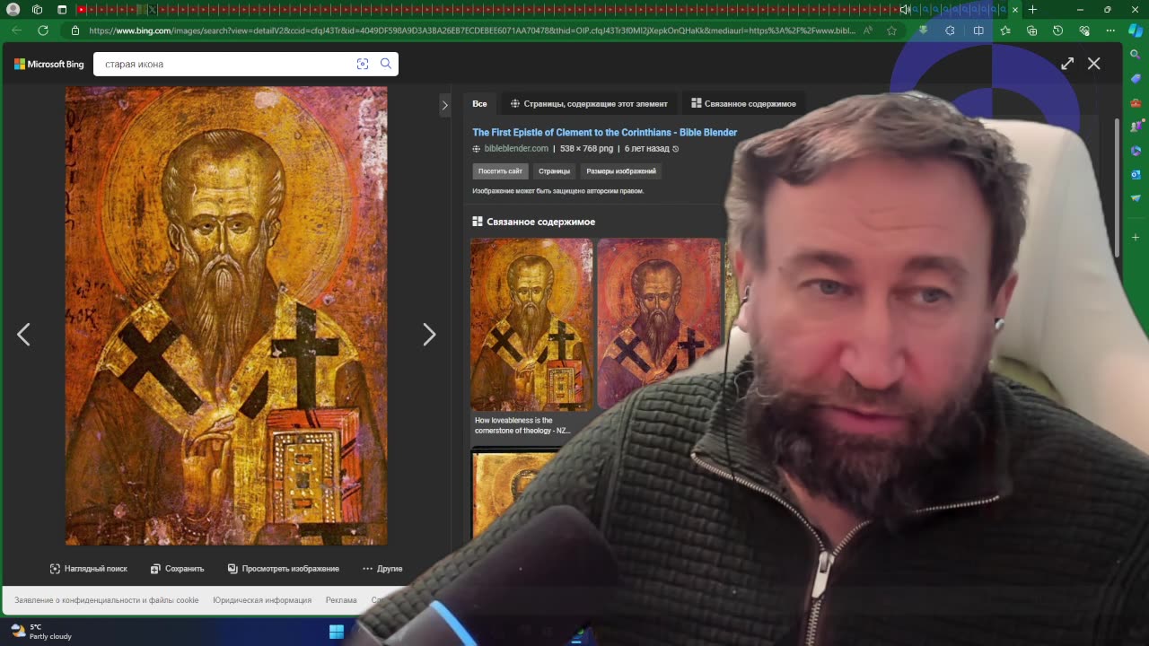Go to Microsoft Bing home logo

(x=48, y=64)
